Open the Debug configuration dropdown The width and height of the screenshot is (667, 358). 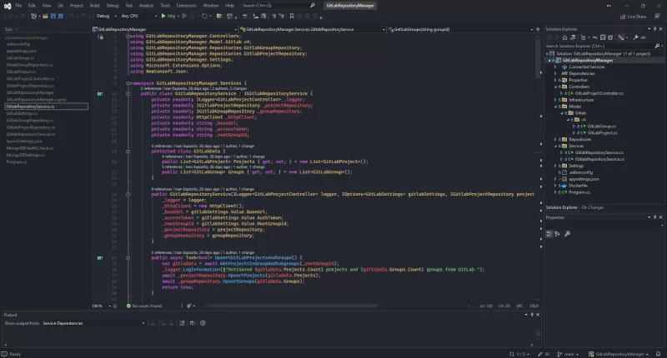[105, 15]
